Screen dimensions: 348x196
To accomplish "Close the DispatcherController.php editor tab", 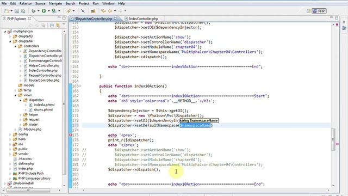I will coord(116,19).
